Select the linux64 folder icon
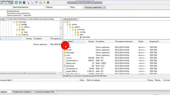The width and height of the screenshot is (170, 95). [65, 50]
